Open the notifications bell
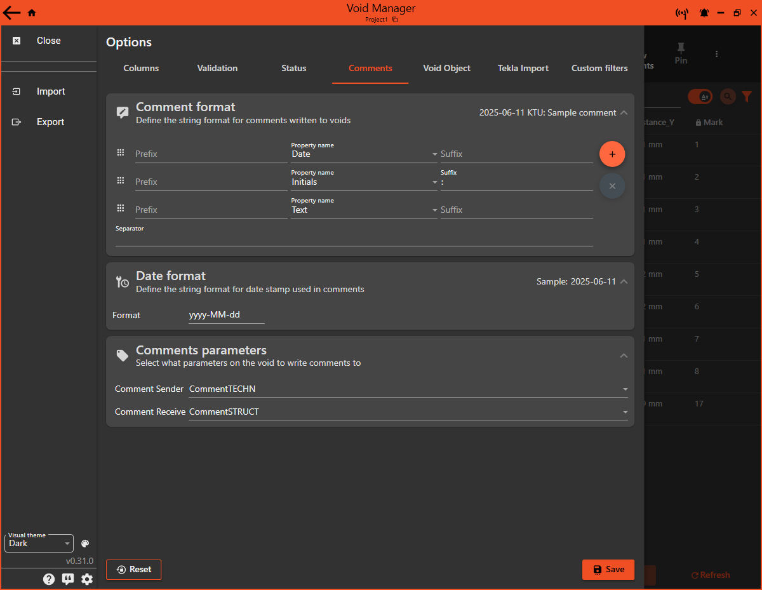The width and height of the screenshot is (762, 590). tap(704, 13)
